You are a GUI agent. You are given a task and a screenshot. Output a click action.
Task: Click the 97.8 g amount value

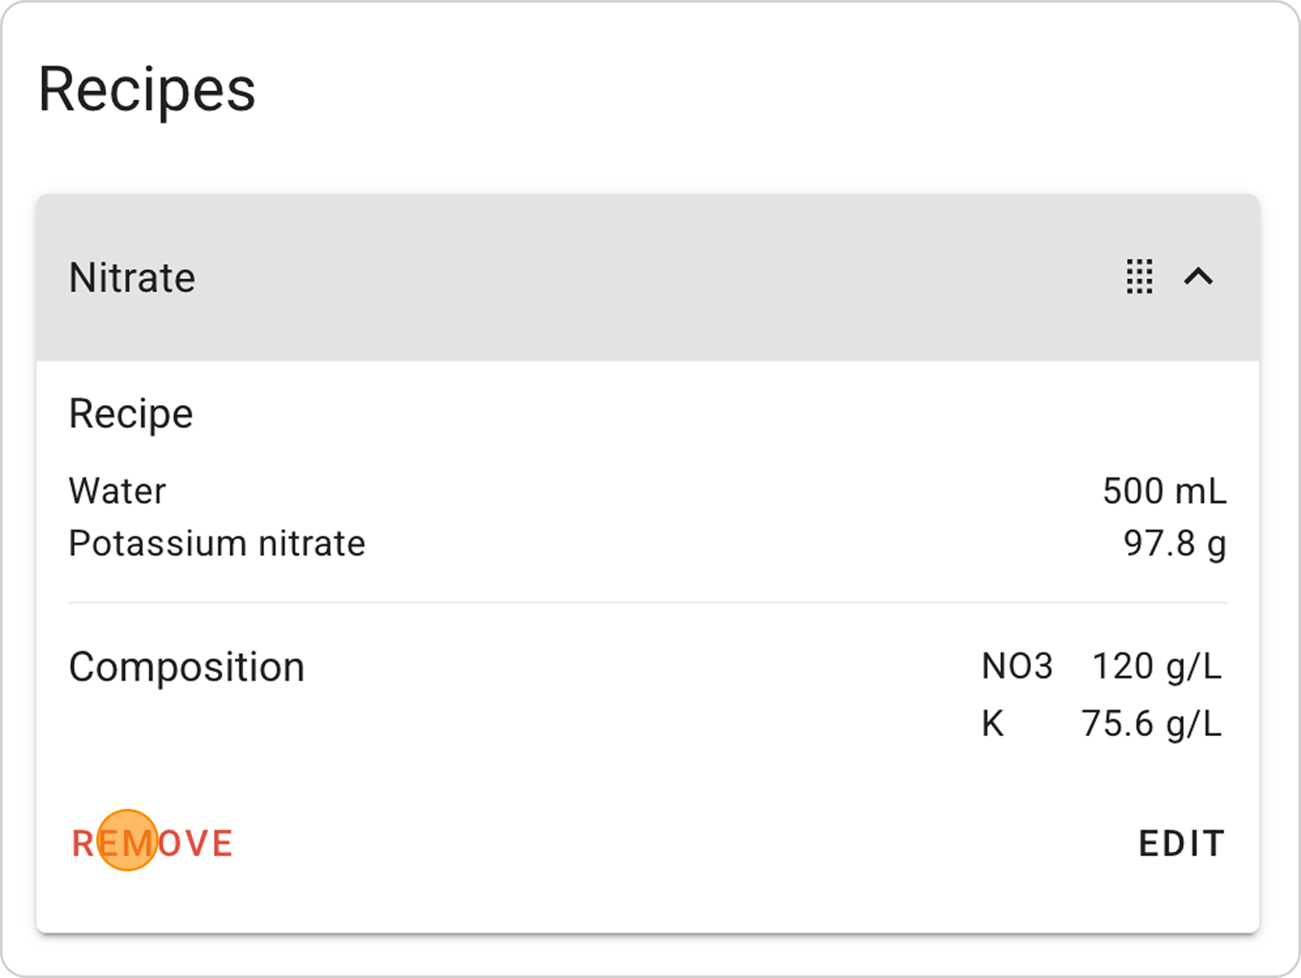pos(1174,544)
